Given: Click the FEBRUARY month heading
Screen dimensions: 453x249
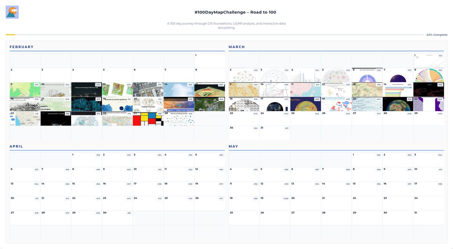Looking at the screenshot, I should click(21, 47).
